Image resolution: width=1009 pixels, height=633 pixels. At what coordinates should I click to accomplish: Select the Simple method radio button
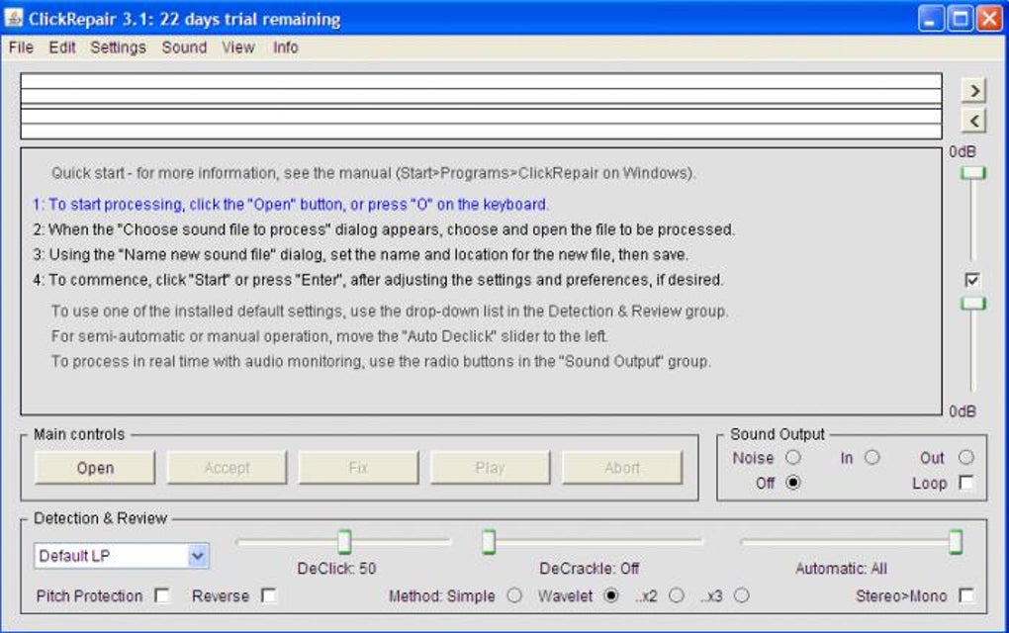514,596
